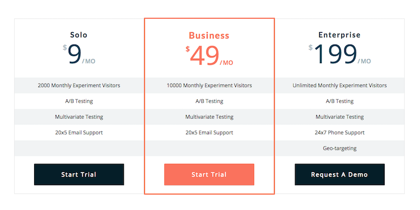Viewport: 420px width, 210px height.
Task: Select the Business plan title
Action: pyautogui.click(x=209, y=36)
